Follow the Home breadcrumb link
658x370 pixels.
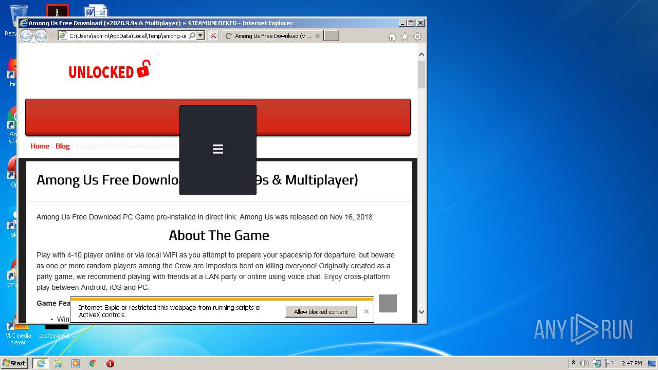(40, 146)
